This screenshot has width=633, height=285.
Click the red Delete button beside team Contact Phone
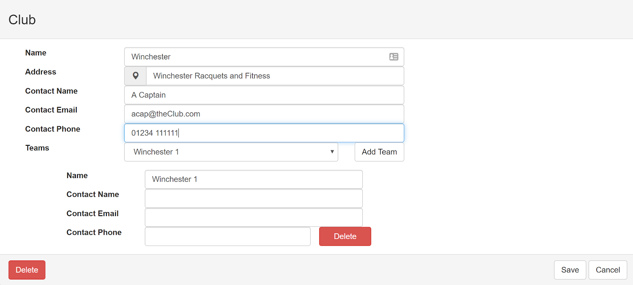click(x=345, y=236)
